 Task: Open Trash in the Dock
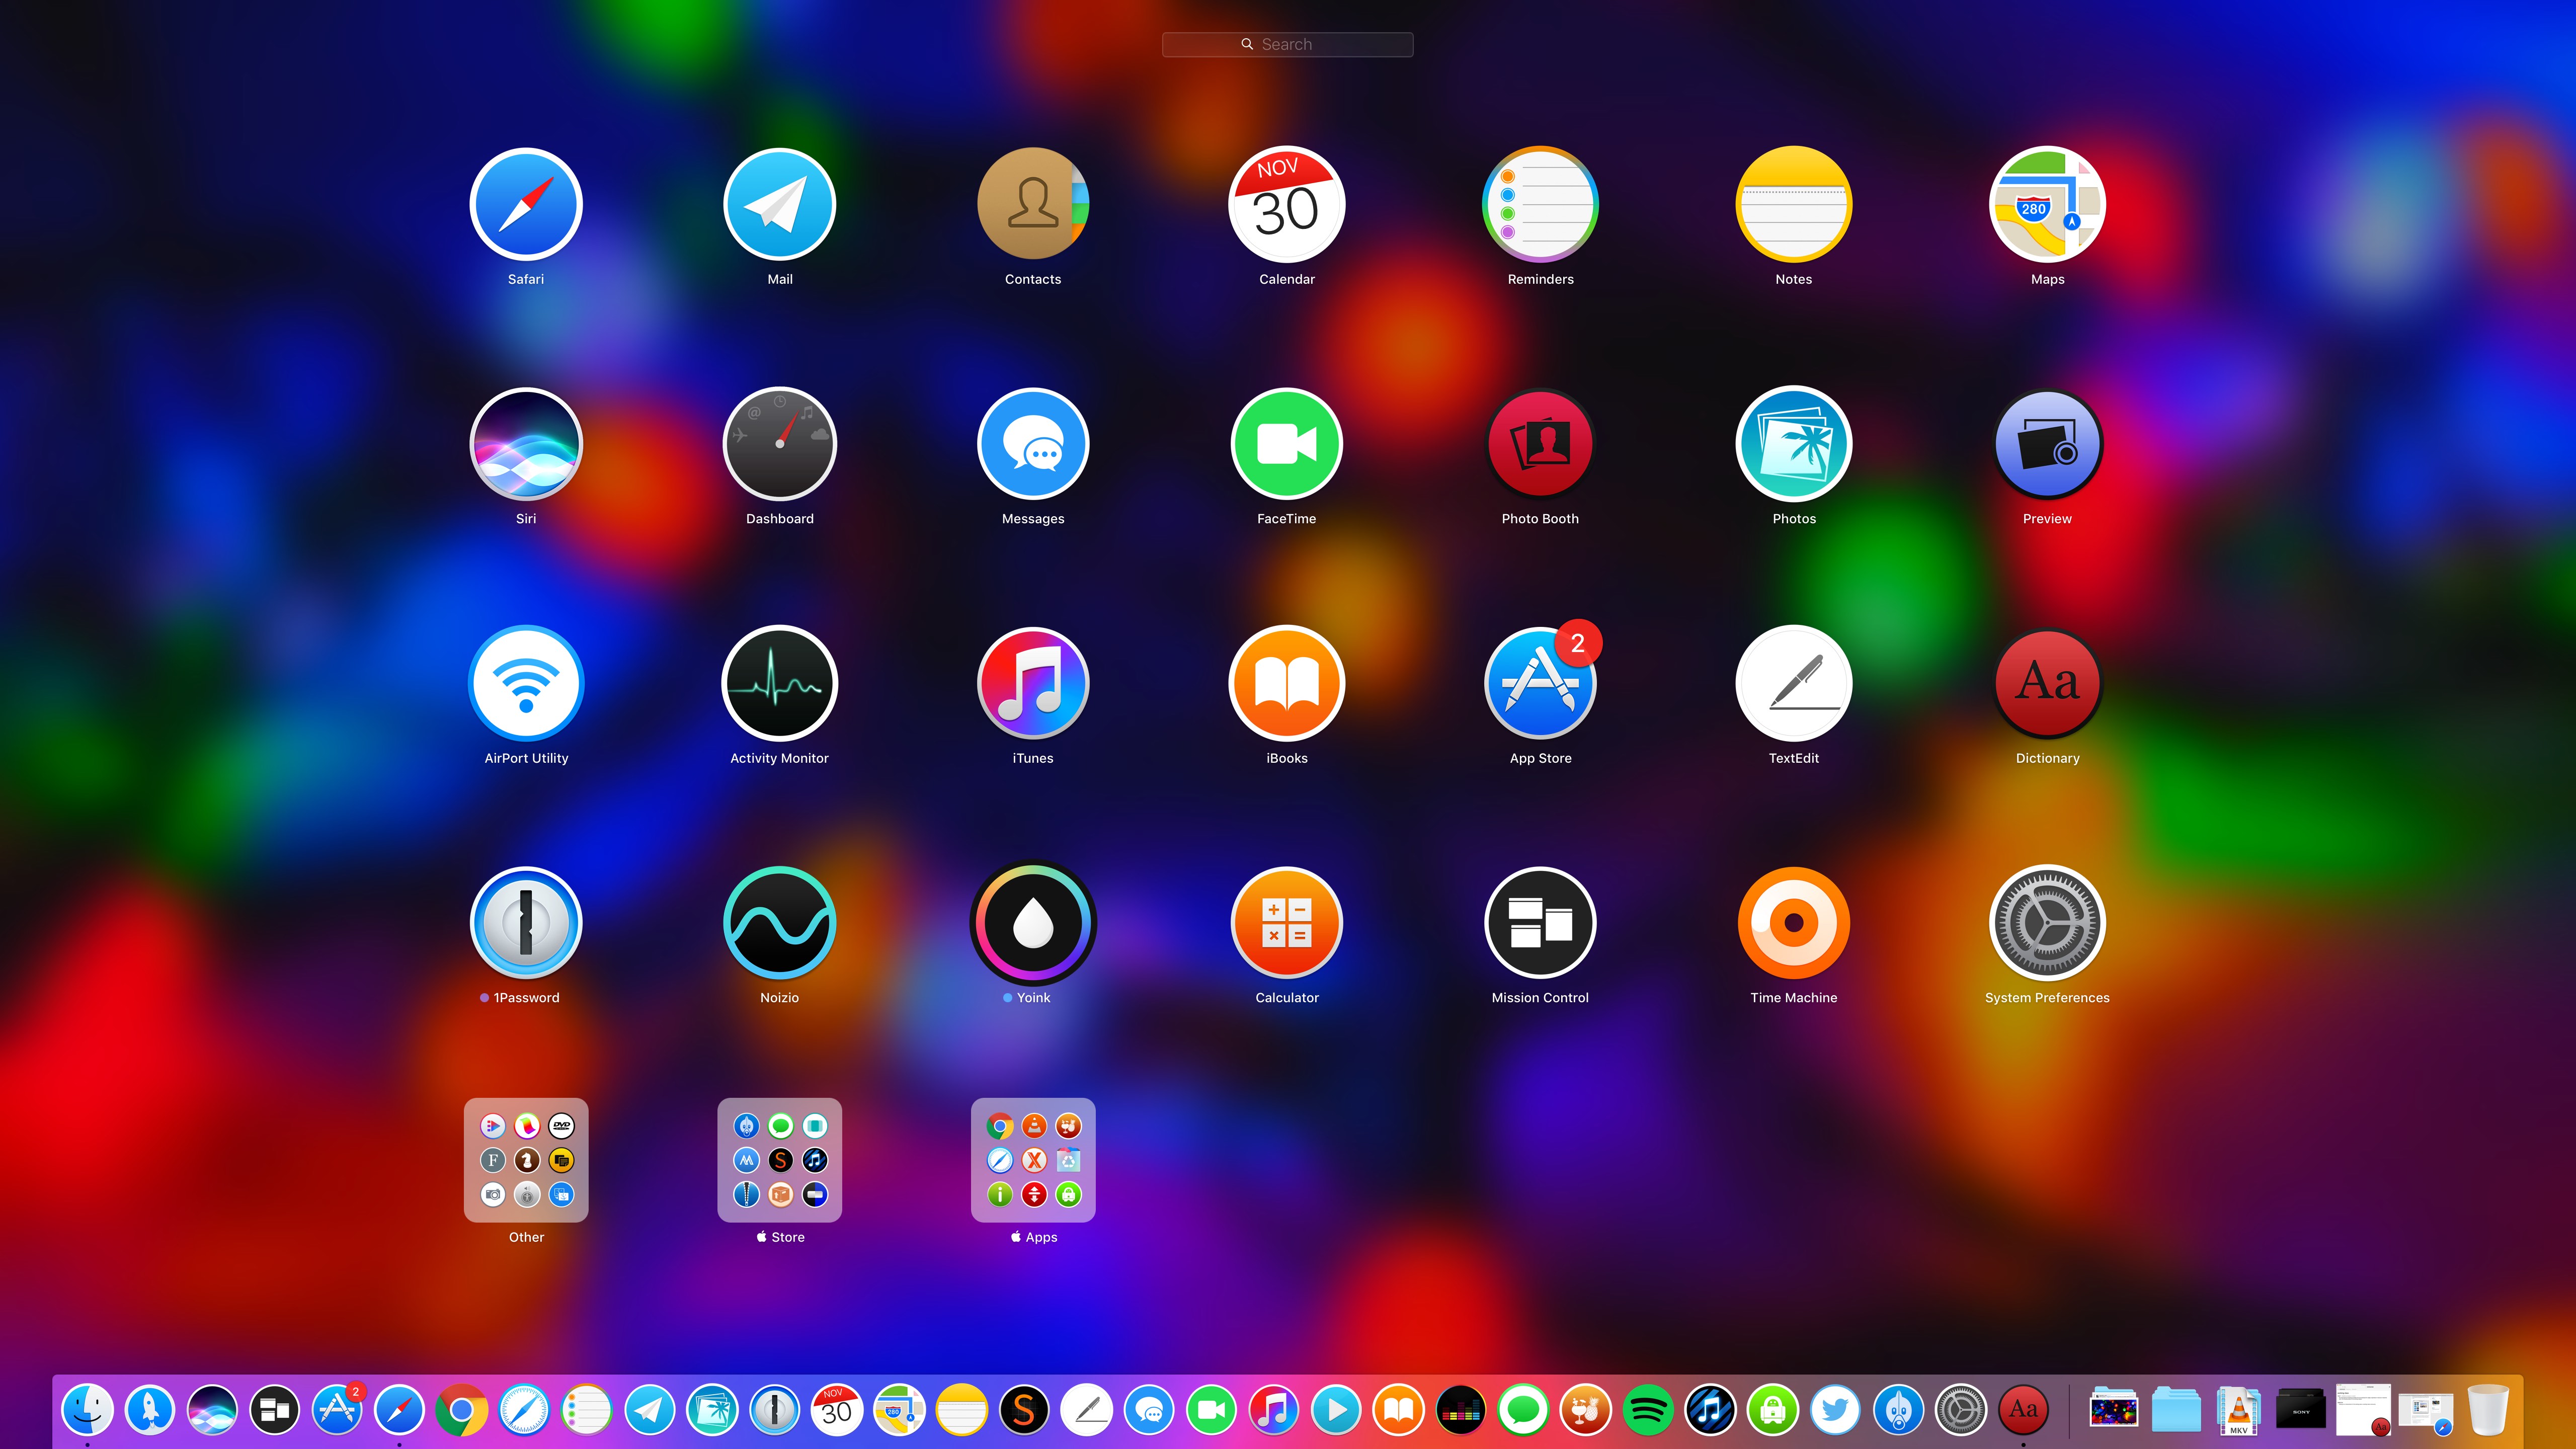point(2488,1410)
